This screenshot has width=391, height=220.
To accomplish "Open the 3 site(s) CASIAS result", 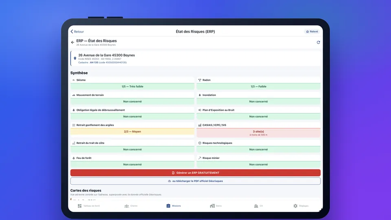I will click(x=258, y=133).
